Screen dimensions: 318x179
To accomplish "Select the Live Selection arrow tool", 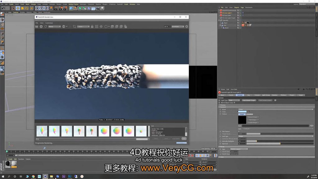I will click(13, 8).
